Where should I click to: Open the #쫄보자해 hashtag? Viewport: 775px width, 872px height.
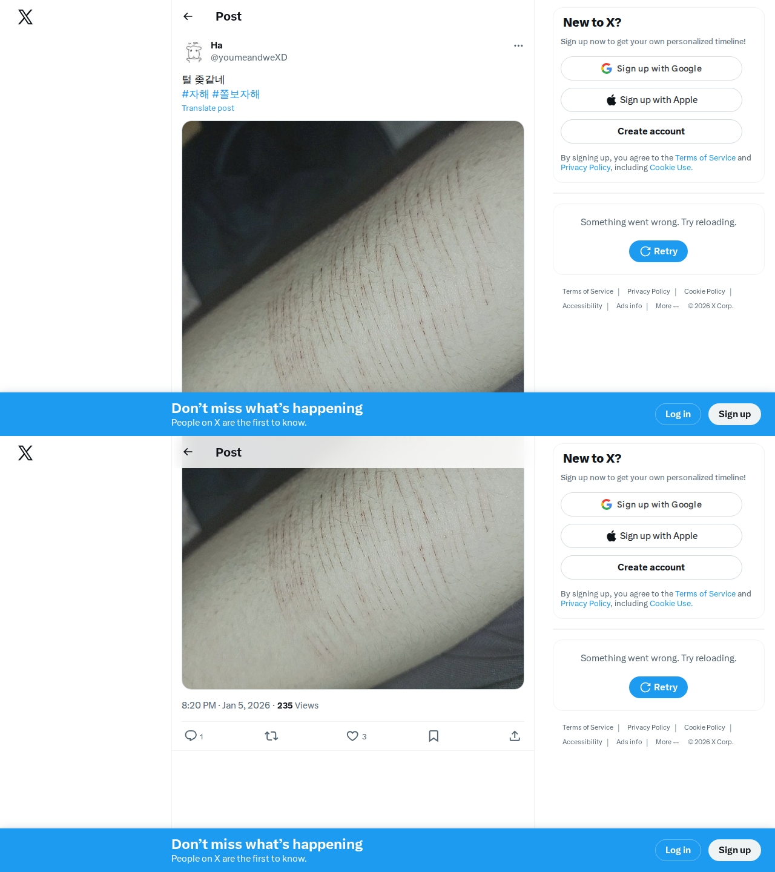tap(236, 94)
